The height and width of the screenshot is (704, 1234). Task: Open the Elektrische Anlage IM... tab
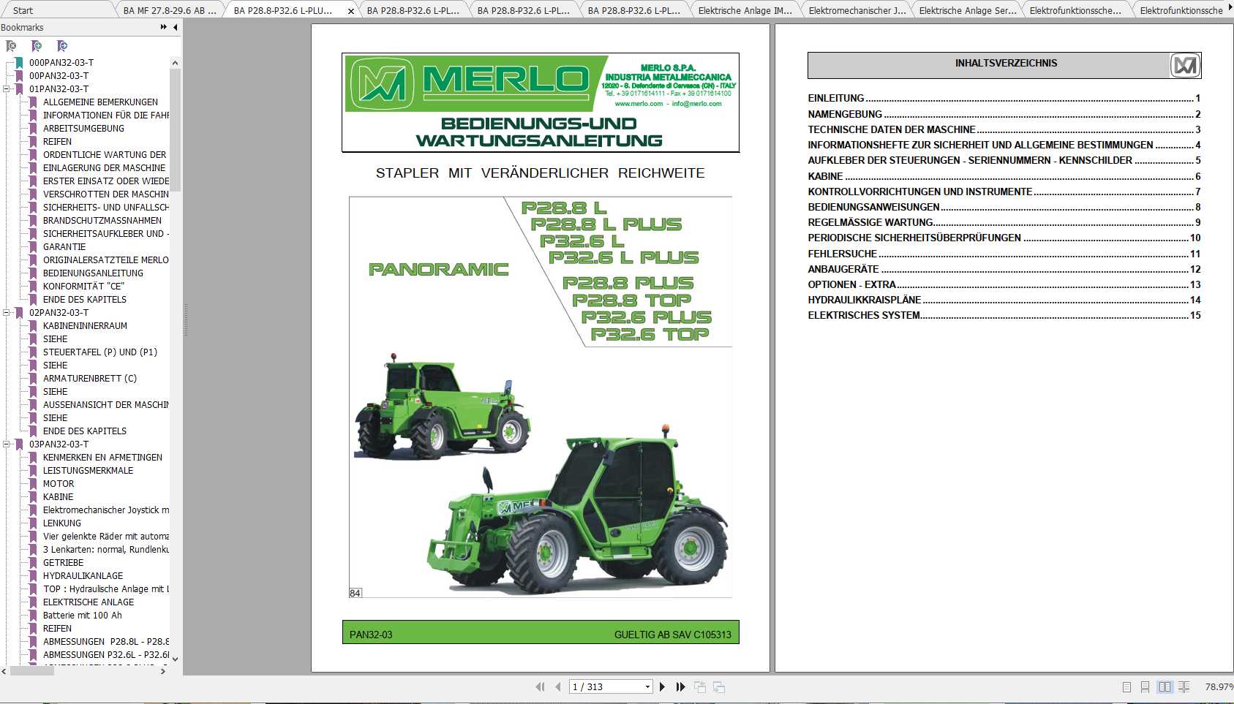click(745, 10)
